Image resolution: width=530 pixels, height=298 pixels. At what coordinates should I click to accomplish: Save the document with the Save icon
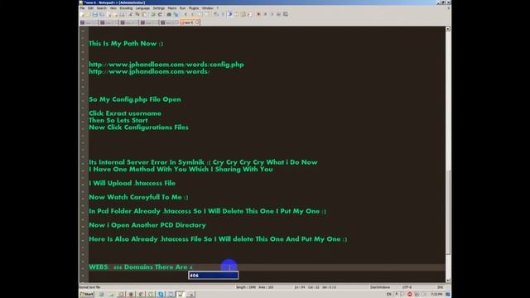tap(95, 14)
